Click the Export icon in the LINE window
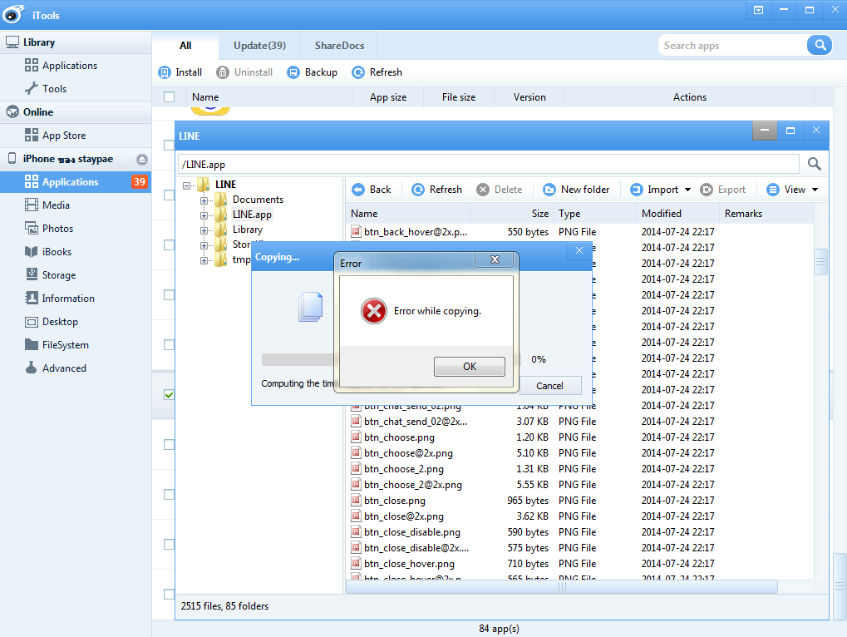 click(x=706, y=190)
